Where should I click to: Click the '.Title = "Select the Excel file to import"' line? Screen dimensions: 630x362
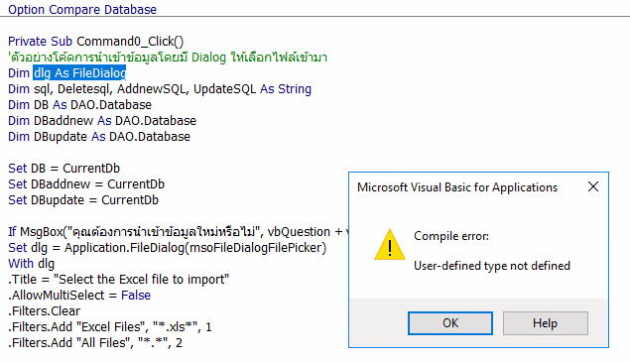pyautogui.click(x=118, y=280)
